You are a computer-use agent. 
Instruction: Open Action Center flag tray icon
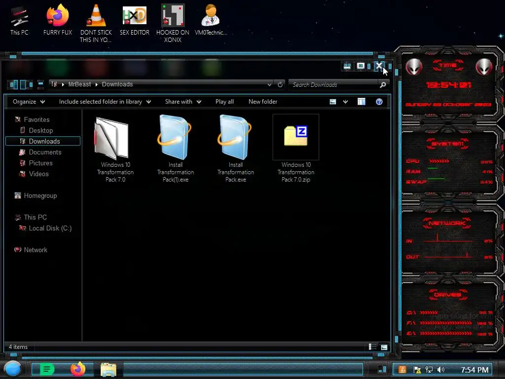(x=417, y=370)
